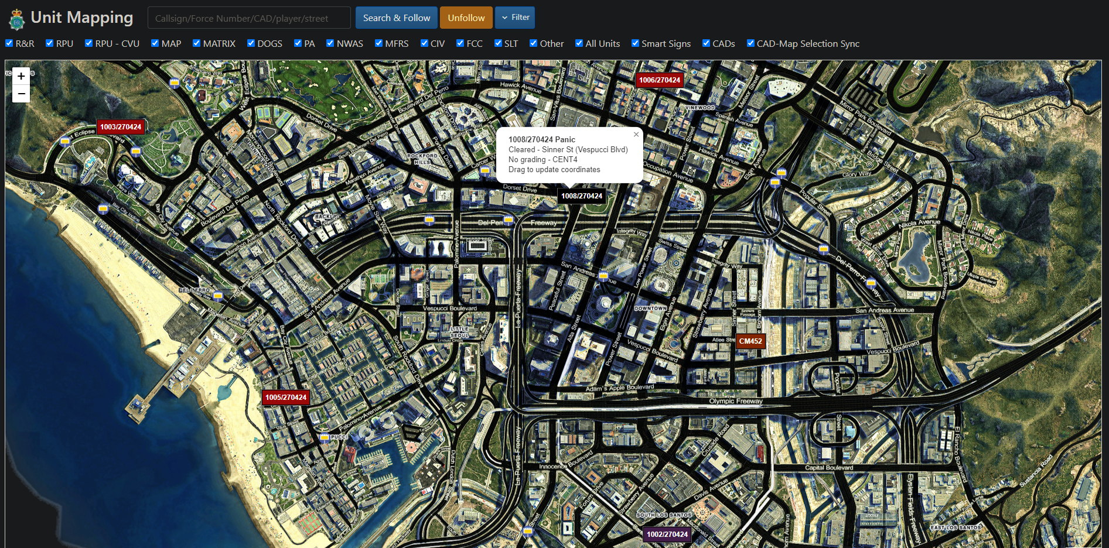Image resolution: width=1109 pixels, height=548 pixels.
Task: Select the smart sign on San Andreas Avenue downtown
Action: (x=603, y=275)
